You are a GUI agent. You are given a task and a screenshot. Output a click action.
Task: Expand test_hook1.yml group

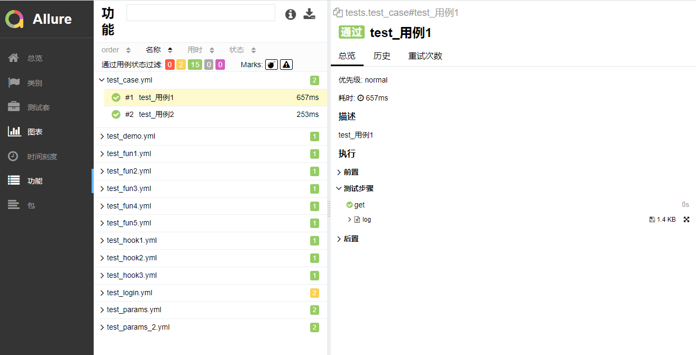point(211,241)
